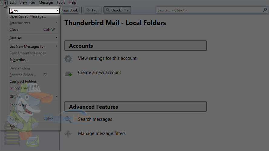
Task: Expand the Save As submenu
Action: tap(34, 38)
